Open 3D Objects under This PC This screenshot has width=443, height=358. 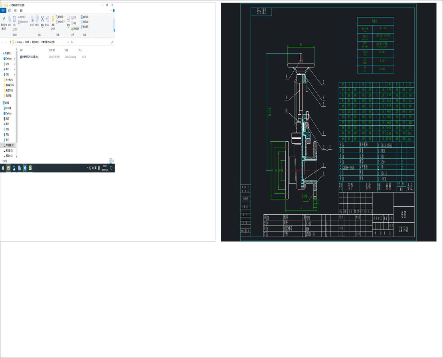tap(8, 108)
